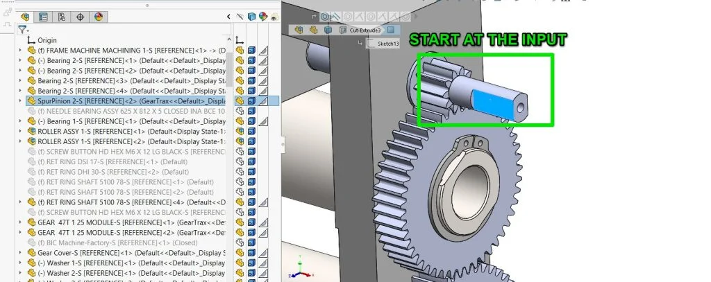The height and width of the screenshot is (282, 711).
Task: Toggle transparency for SpurPinion 2-S row
Action: click(x=263, y=100)
